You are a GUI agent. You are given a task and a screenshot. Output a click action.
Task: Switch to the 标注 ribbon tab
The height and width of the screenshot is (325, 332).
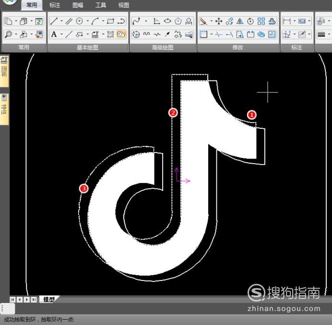[55, 5]
